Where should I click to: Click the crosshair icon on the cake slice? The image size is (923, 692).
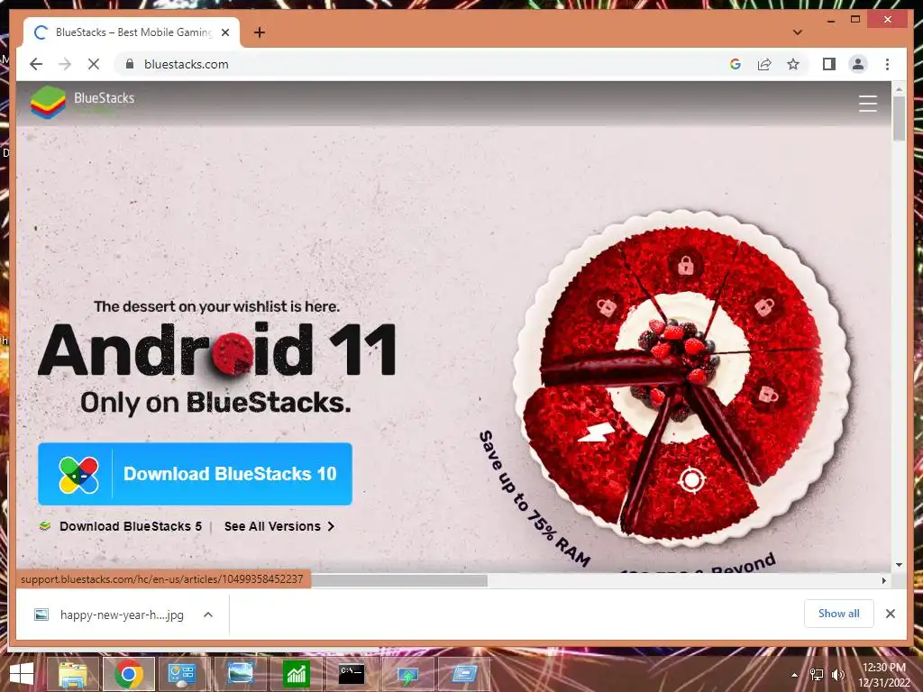(691, 479)
